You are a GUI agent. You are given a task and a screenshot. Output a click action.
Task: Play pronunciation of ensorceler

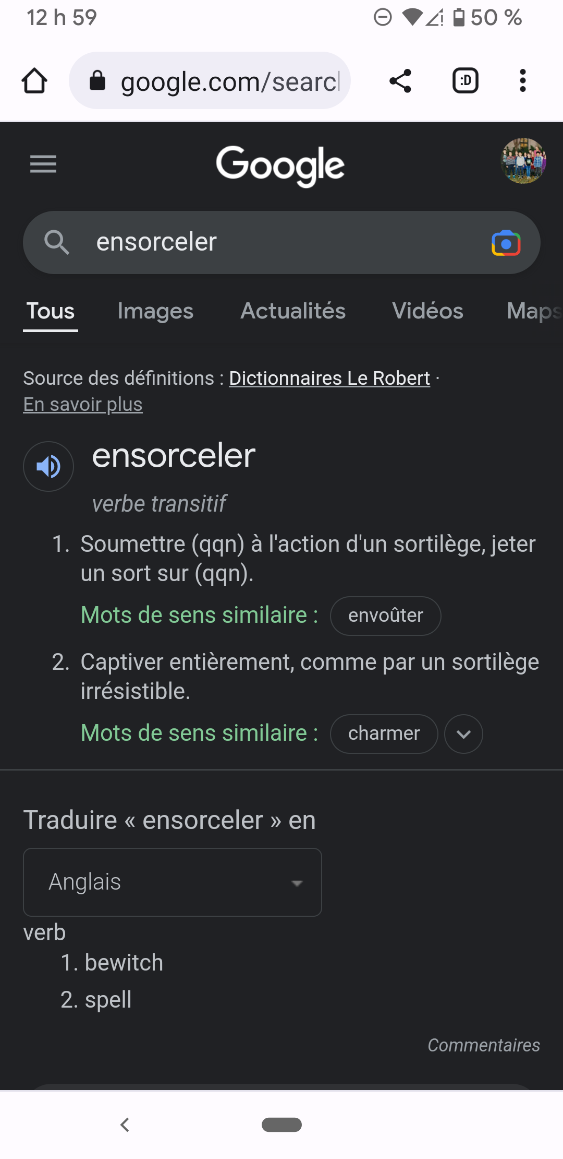coord(48,466)
